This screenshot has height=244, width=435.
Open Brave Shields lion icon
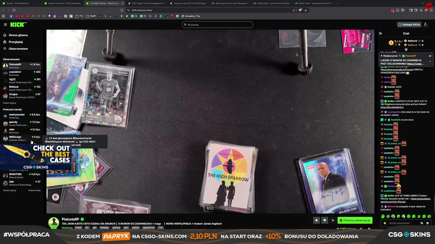tap(300, 10)
